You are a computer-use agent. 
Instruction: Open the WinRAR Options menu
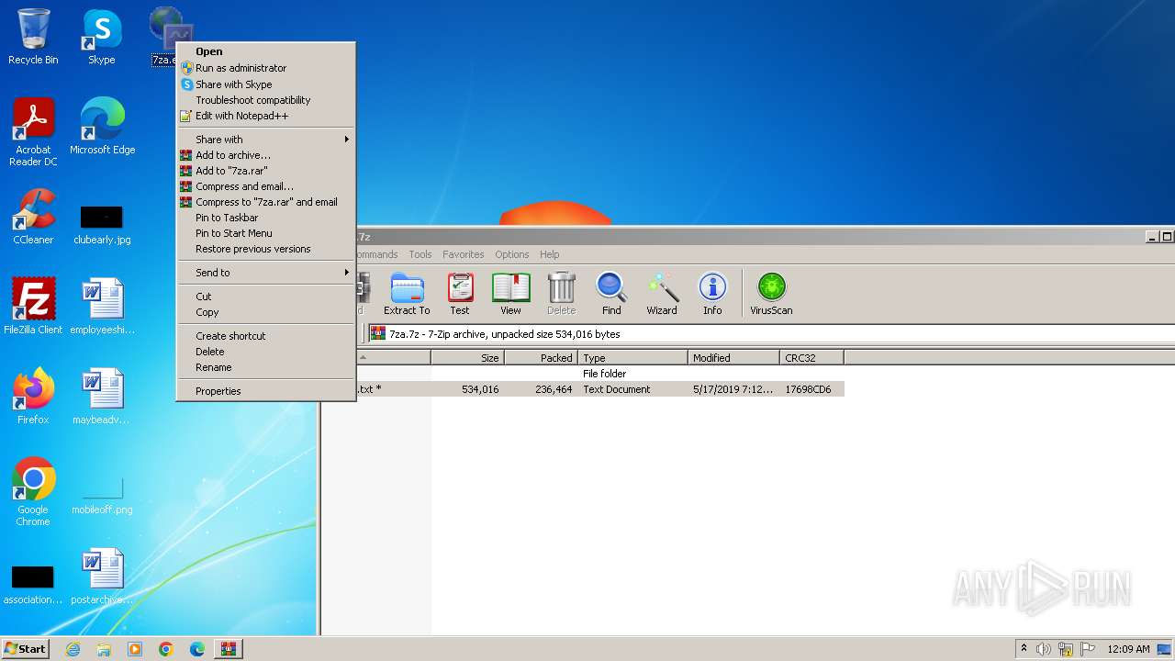[x=512, y=254]
